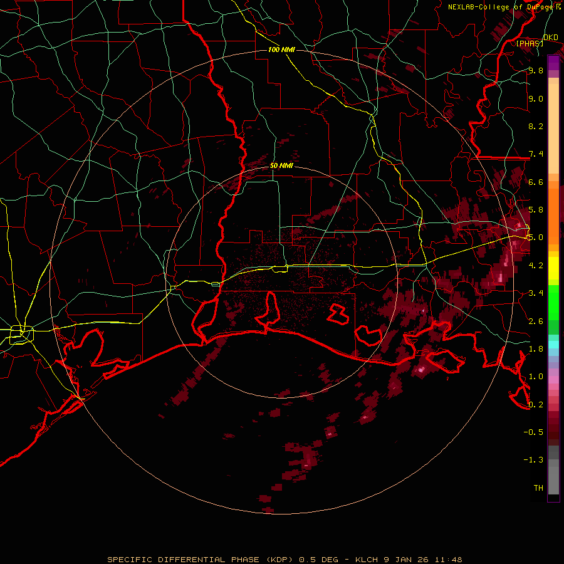This screenshot has width=564, height=564.
Task: Click the 11:48 timestamp in the caption
Action: coord(448,560)
